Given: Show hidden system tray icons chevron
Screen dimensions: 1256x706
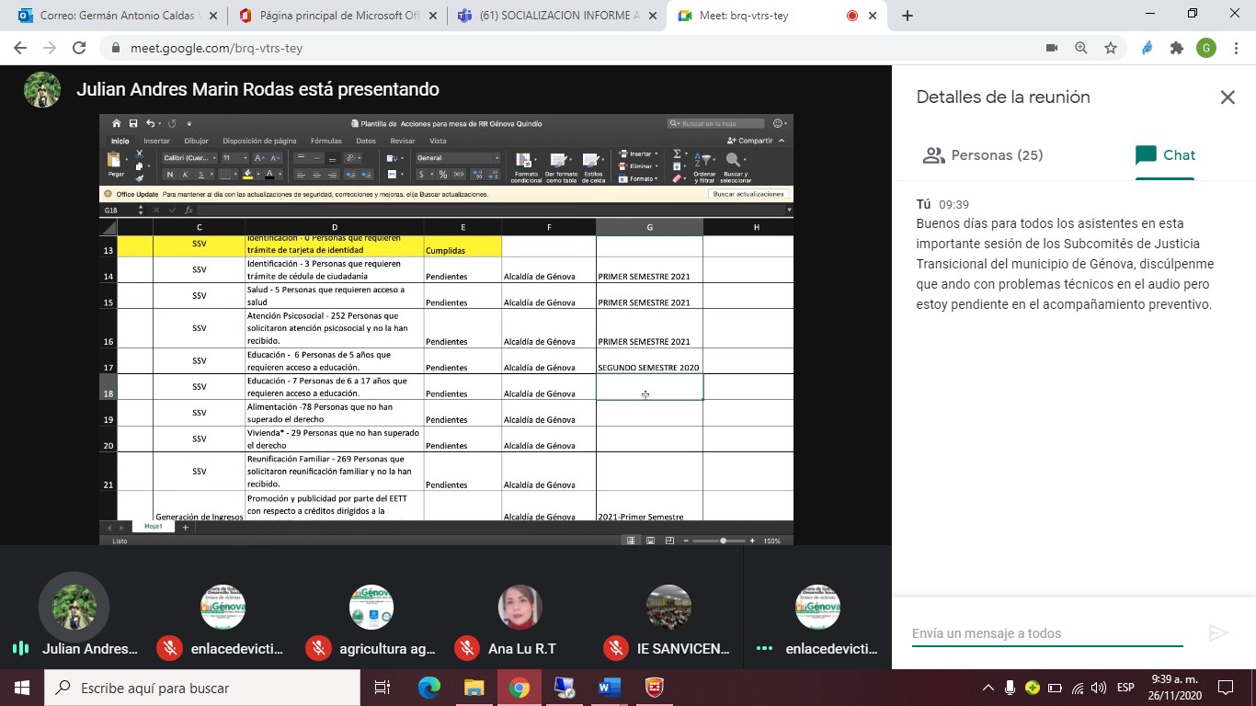Looking at the screenshot, I should pos(988,688).
